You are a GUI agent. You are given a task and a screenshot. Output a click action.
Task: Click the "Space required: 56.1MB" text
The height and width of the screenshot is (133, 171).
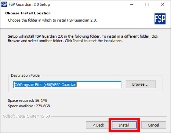coord(28,101)
